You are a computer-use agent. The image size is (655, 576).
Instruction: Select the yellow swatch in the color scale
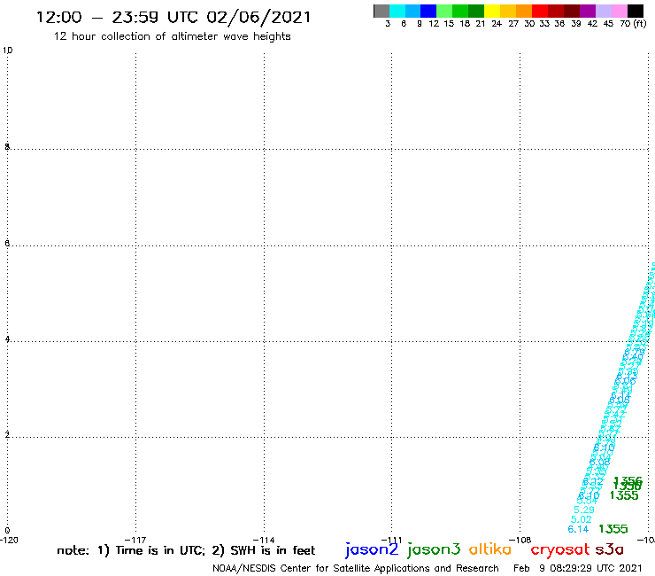coord(492,11)
